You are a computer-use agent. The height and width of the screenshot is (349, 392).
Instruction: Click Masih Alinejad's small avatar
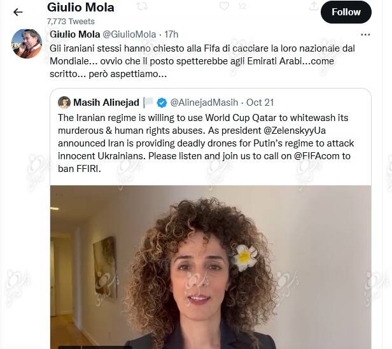tap(64, 103)
